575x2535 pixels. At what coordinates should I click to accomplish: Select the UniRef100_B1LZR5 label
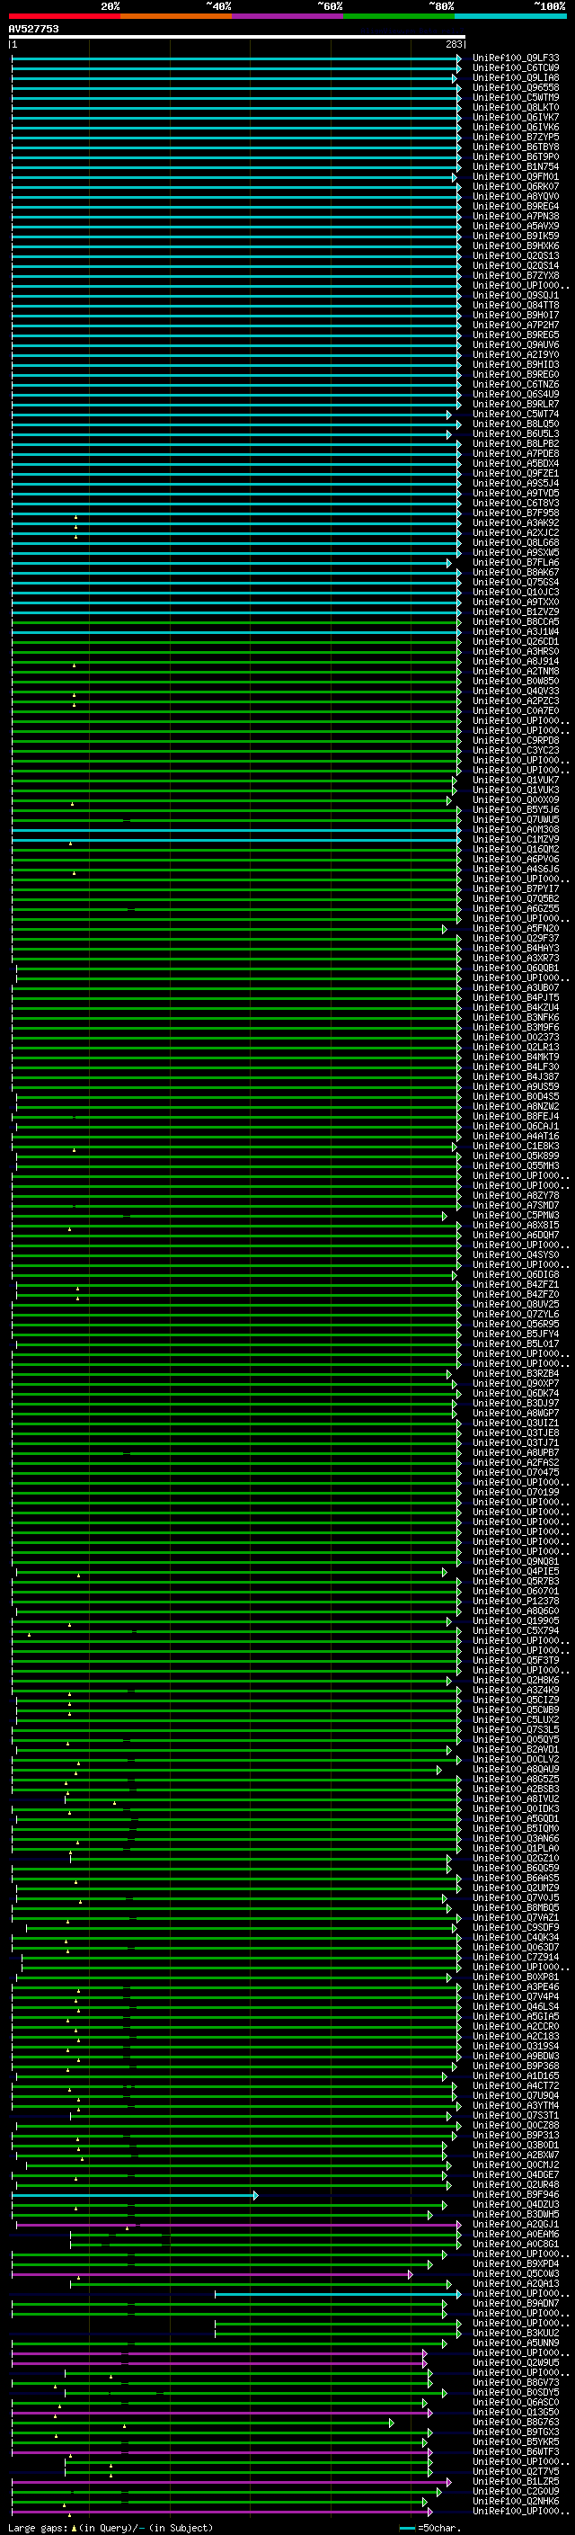point(516,2482)
